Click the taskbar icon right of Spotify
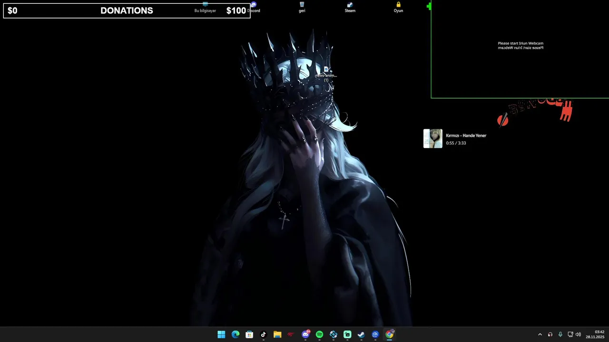The width and height of the screenshot is (609, 342). pyautogui.click(x=334, y=334)
